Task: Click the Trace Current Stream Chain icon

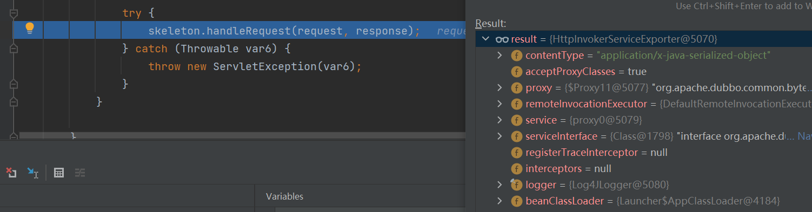Action: pos(80,173)
